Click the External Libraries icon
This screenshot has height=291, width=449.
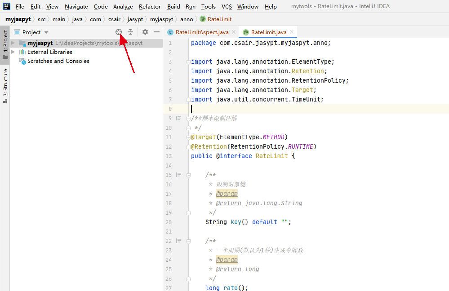tap(22, 52)
